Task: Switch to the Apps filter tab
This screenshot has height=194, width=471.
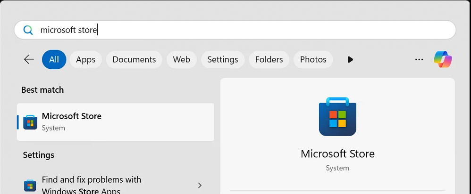Action: (x=85, y=59)
